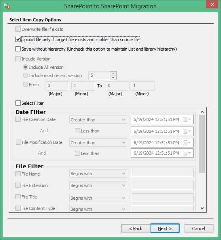Close the SharePoint to SharePoint Migration window
Viewport: 221px width, 240px height.
point(212,5)
